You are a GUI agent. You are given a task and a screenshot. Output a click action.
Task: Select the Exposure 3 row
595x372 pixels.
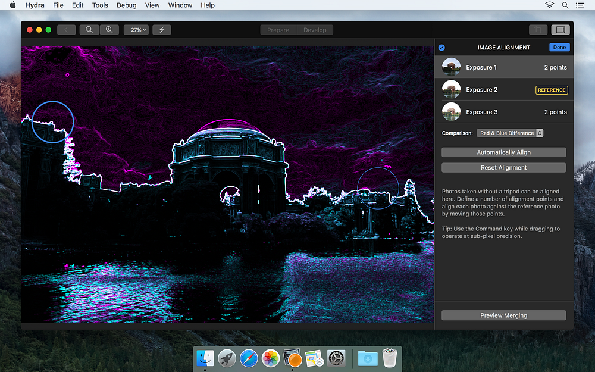point(504,112)
